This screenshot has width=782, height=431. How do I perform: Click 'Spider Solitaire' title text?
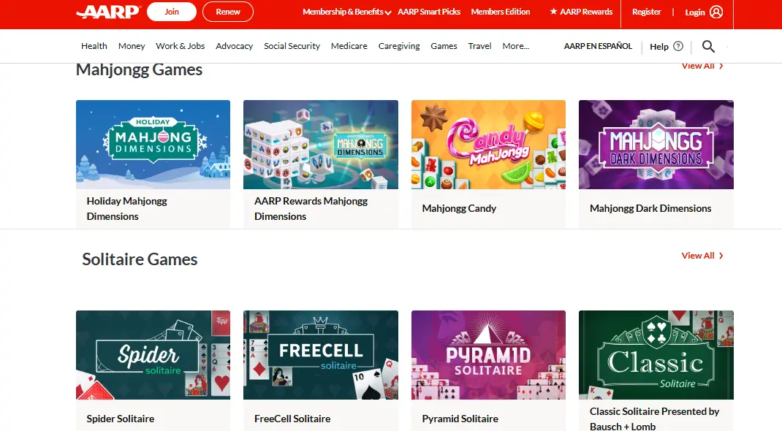120,419
